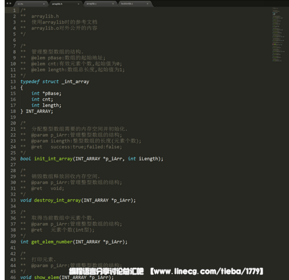This screenshot has width=289, height=280.
Task: Click the typedef keyword
Action: tap(30, 82)
